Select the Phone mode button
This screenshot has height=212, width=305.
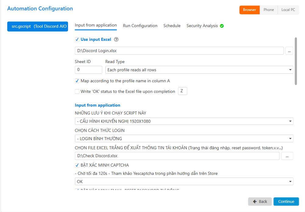(x=268, y=10)
